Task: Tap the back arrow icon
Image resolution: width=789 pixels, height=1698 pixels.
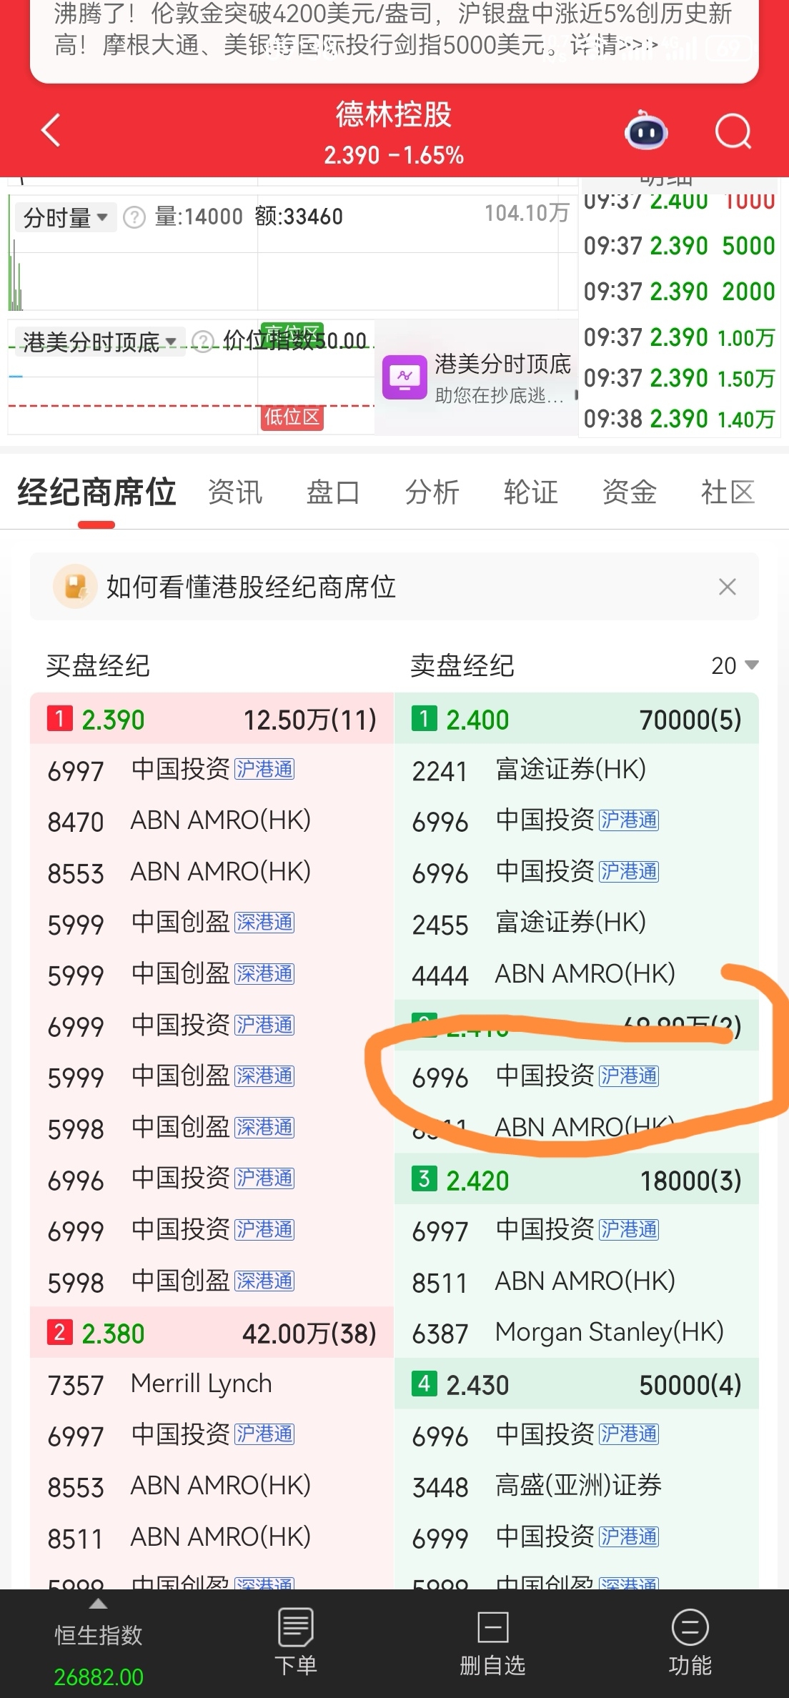Action: (51, 131)
